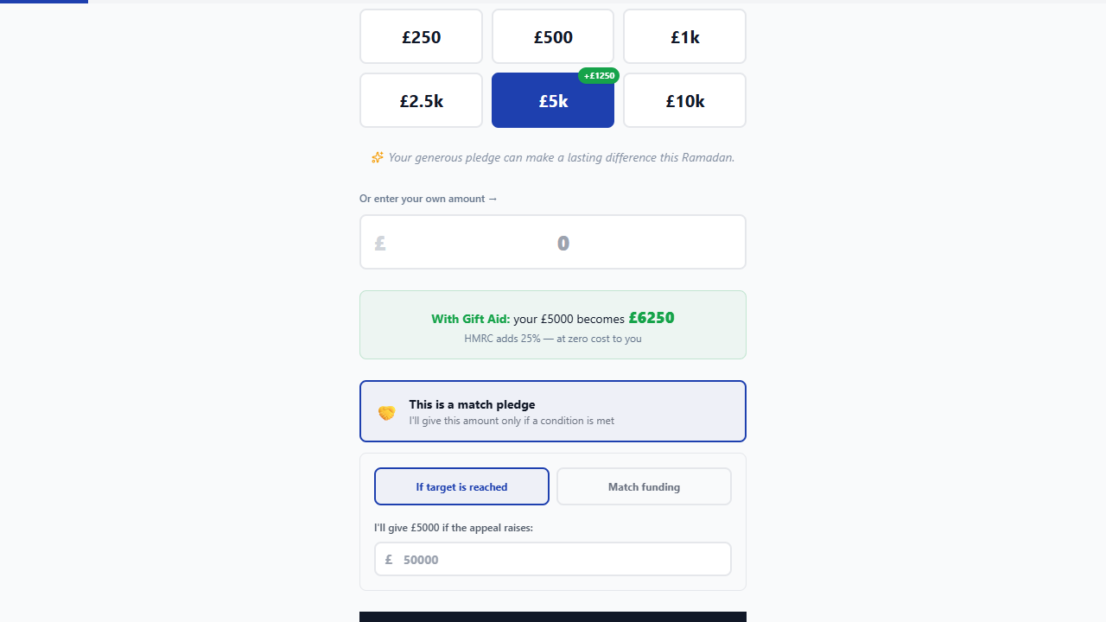Click the £ symbol in the custom amount box
The width and height of the screenshot is (1106, 622).
380,243
